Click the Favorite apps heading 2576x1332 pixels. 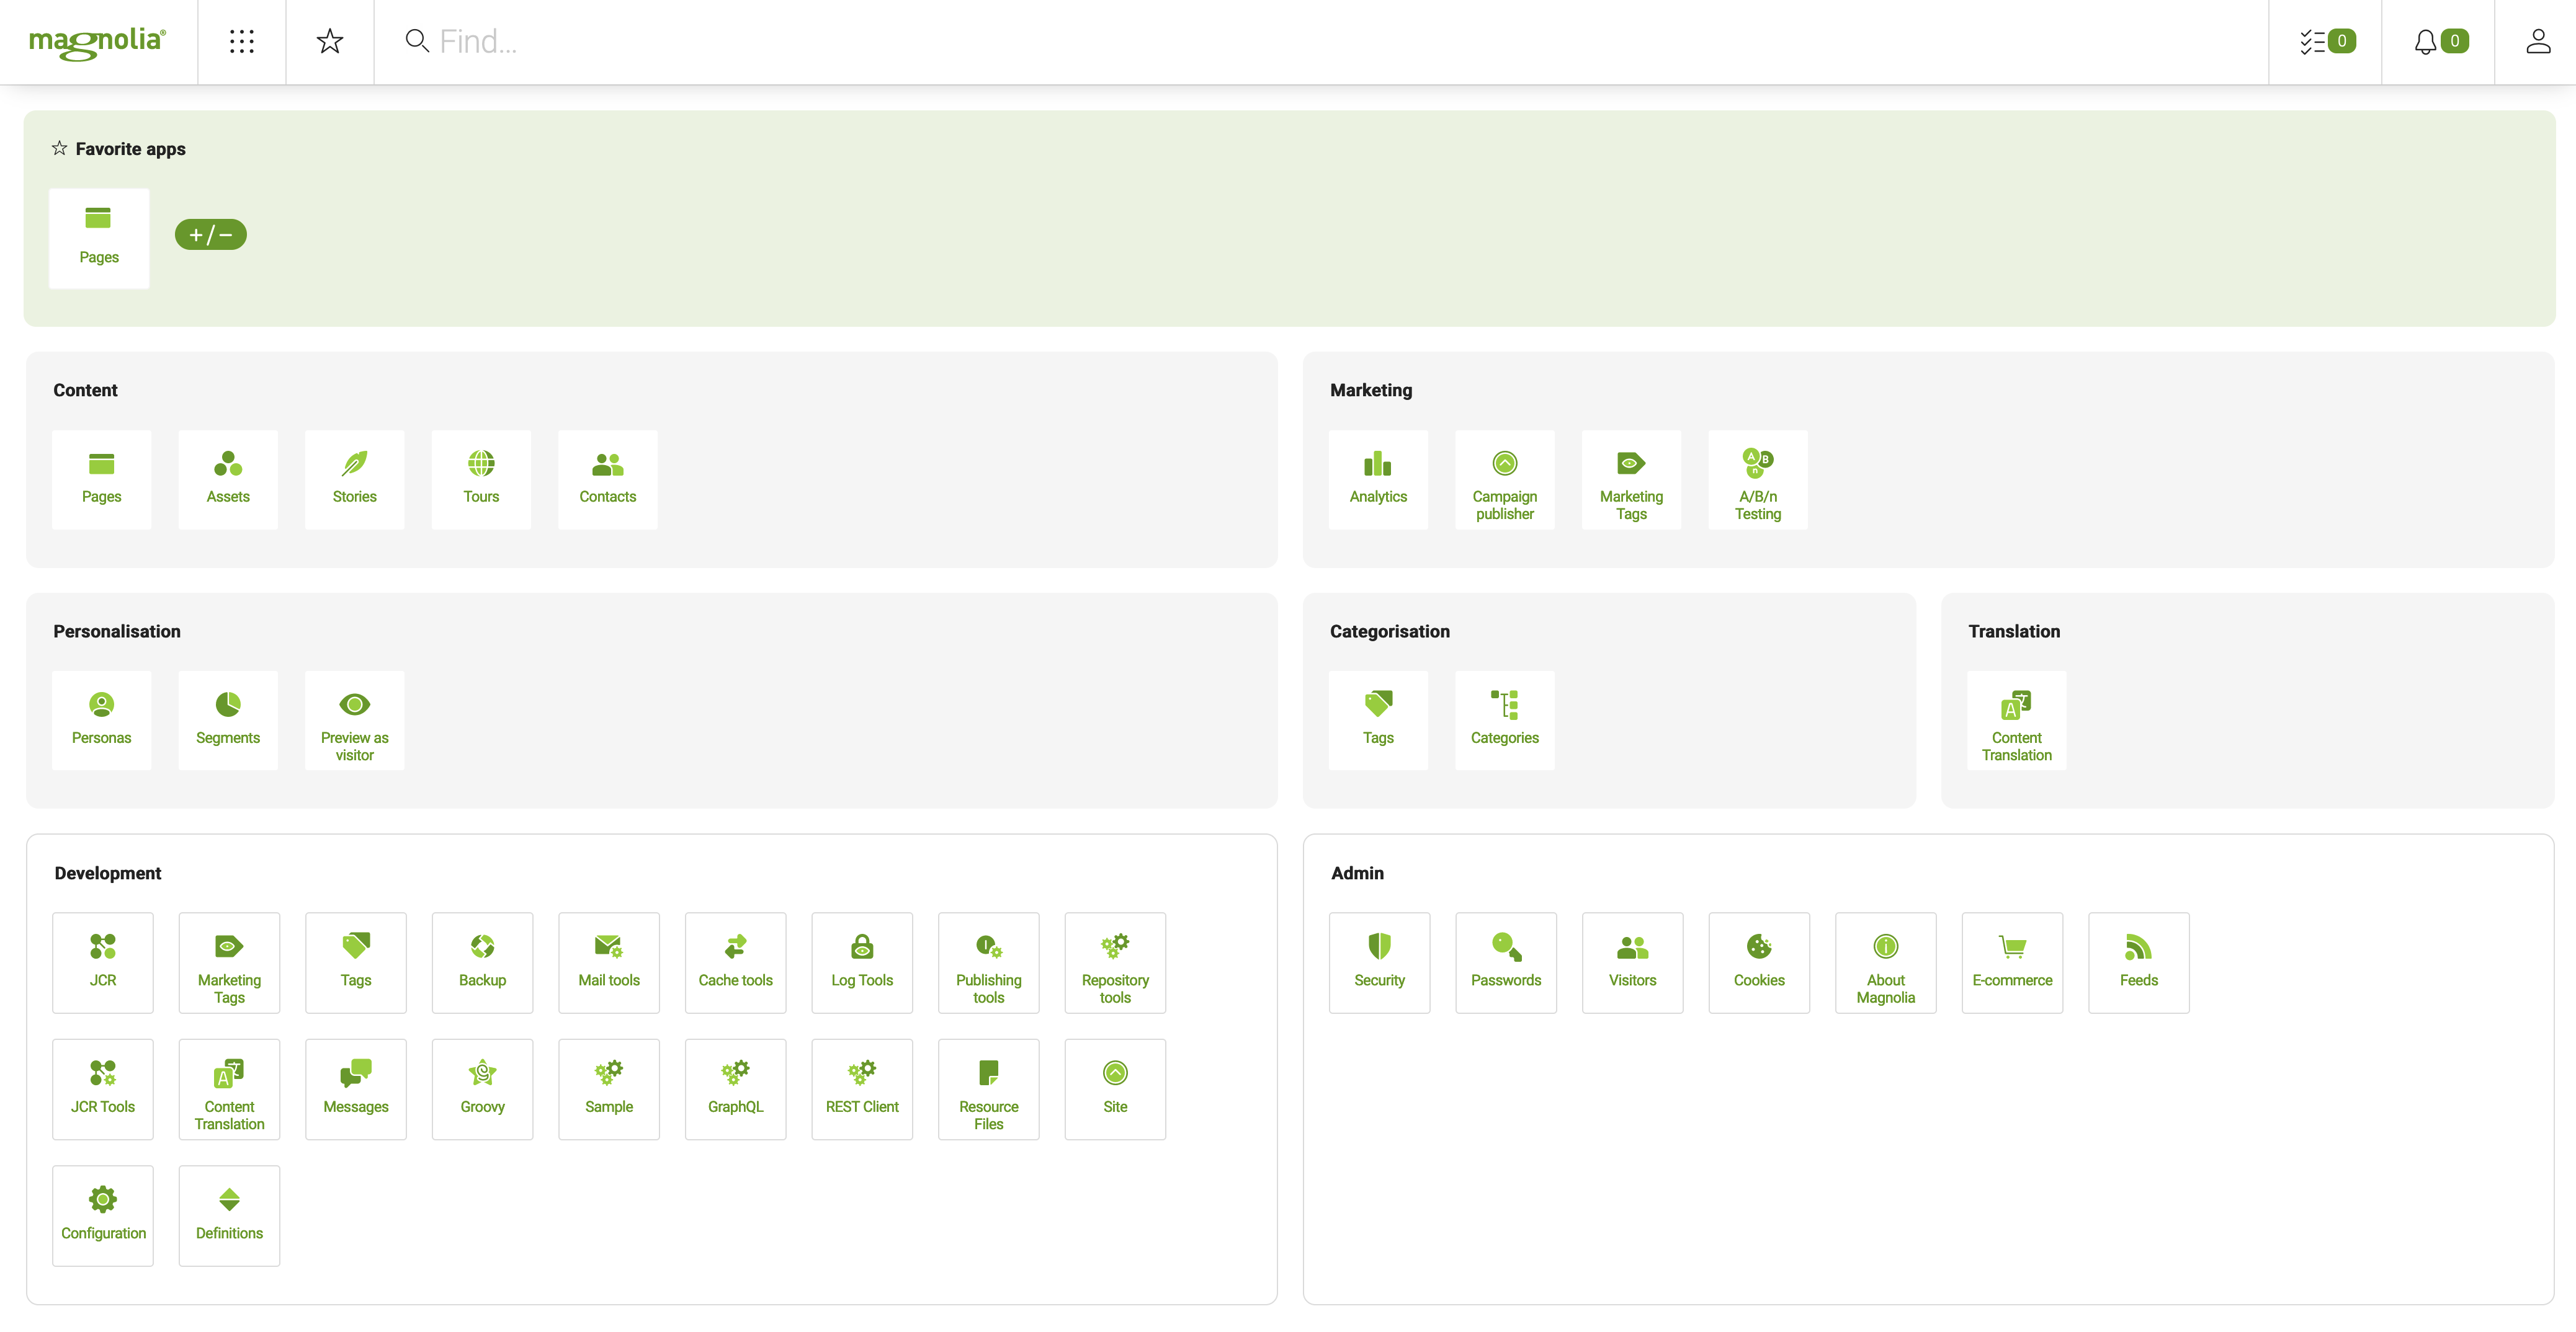pos(130,149)
